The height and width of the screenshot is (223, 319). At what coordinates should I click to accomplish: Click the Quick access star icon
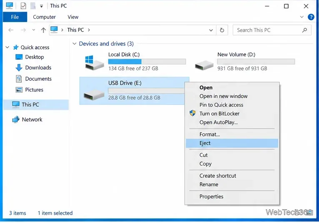(16, 47)
